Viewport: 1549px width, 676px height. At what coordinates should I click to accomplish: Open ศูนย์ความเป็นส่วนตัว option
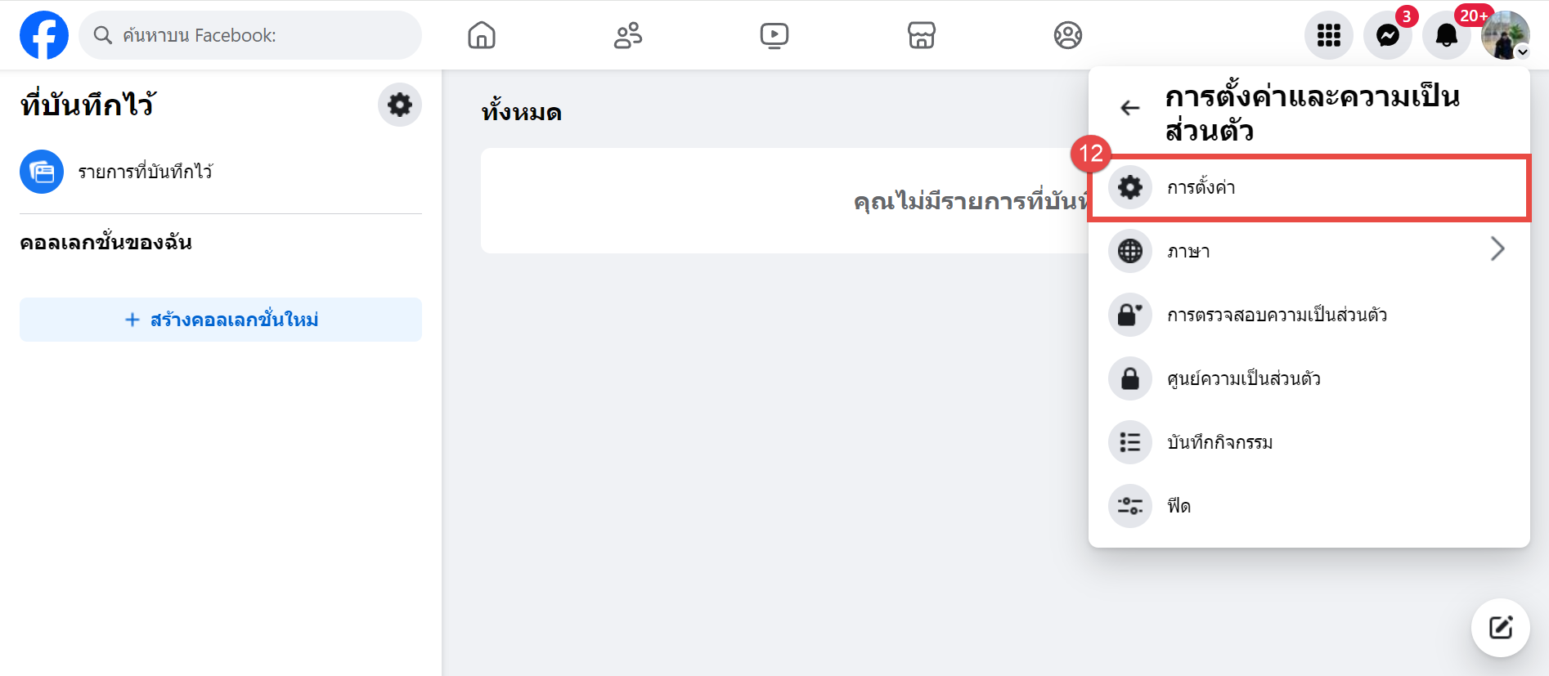1309,378
